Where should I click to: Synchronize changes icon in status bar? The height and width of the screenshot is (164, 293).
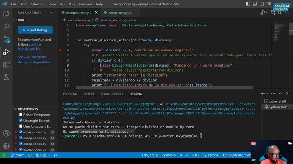30,155
